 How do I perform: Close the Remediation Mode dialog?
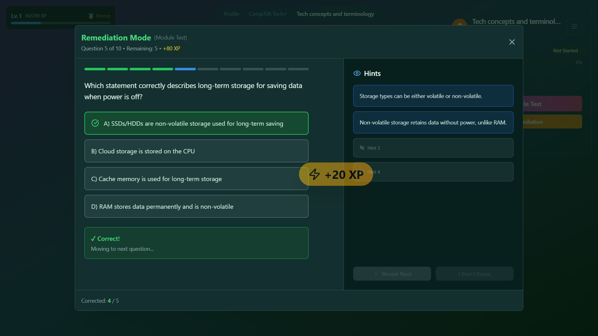(x=512, y=42)
